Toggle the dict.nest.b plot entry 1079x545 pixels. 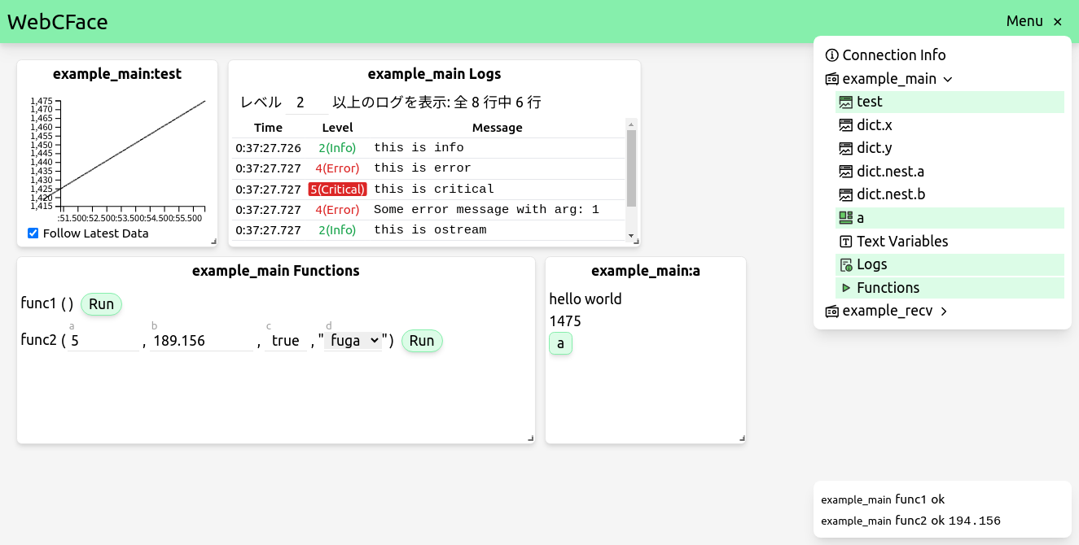click(x=891, y=194)
